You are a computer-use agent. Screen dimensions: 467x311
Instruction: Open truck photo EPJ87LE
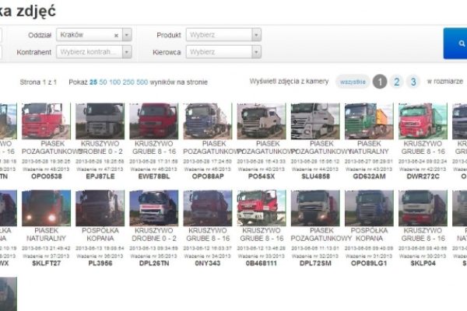click(x=100, y=121)
